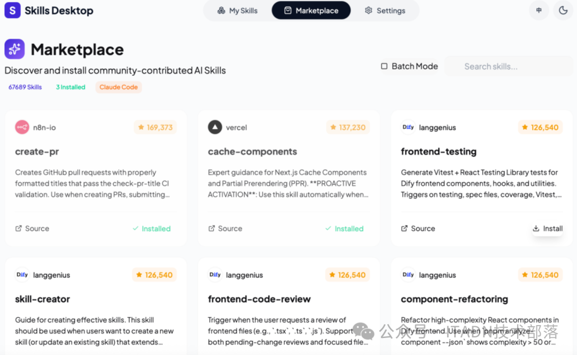Image resolution: width=577 pixels, height=355 pixels.
Task: Switch language with the 中 button
Action: 539,10
